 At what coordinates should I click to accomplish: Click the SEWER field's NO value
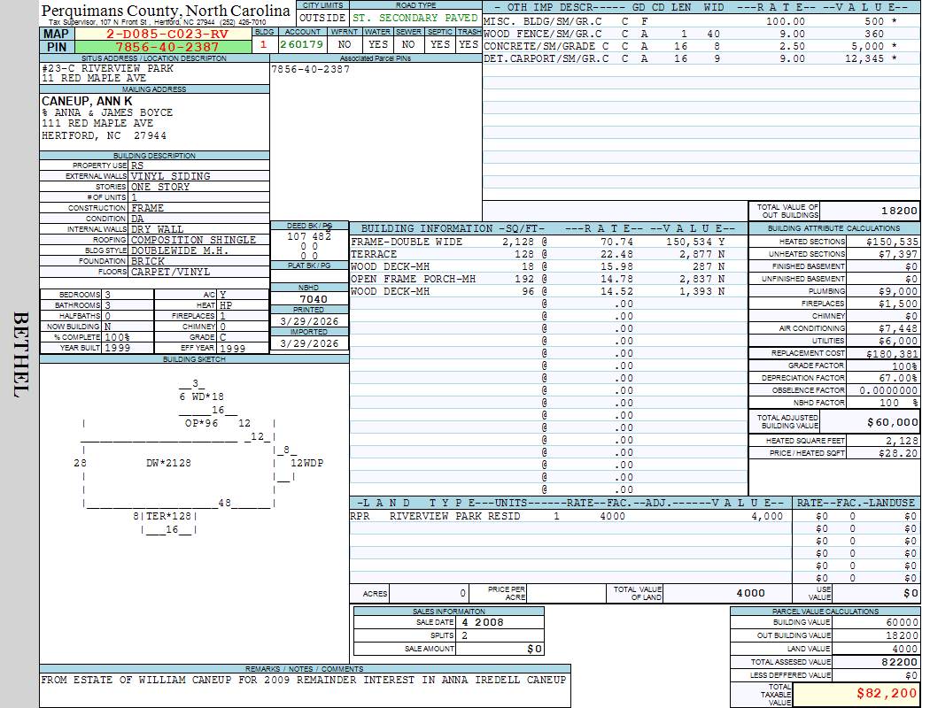(408, 44)
